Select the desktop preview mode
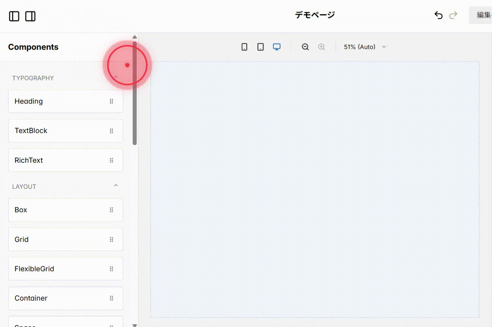Viewport: 492px width, 327px height. 277,47
